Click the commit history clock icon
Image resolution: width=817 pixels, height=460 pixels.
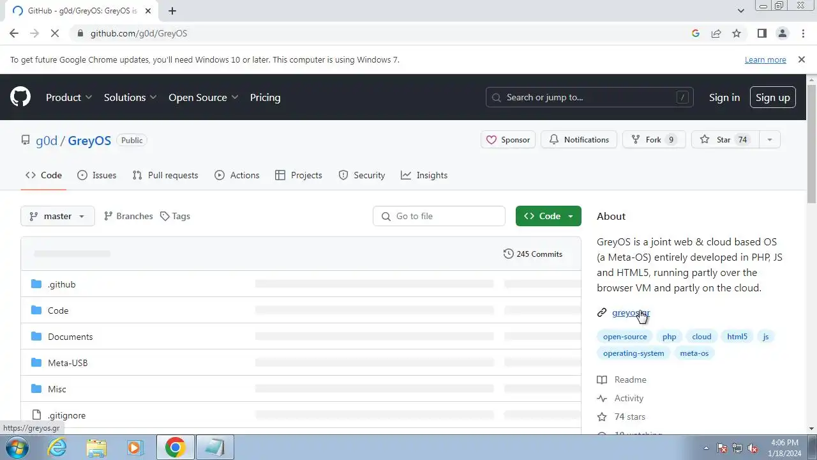(508, 254)
